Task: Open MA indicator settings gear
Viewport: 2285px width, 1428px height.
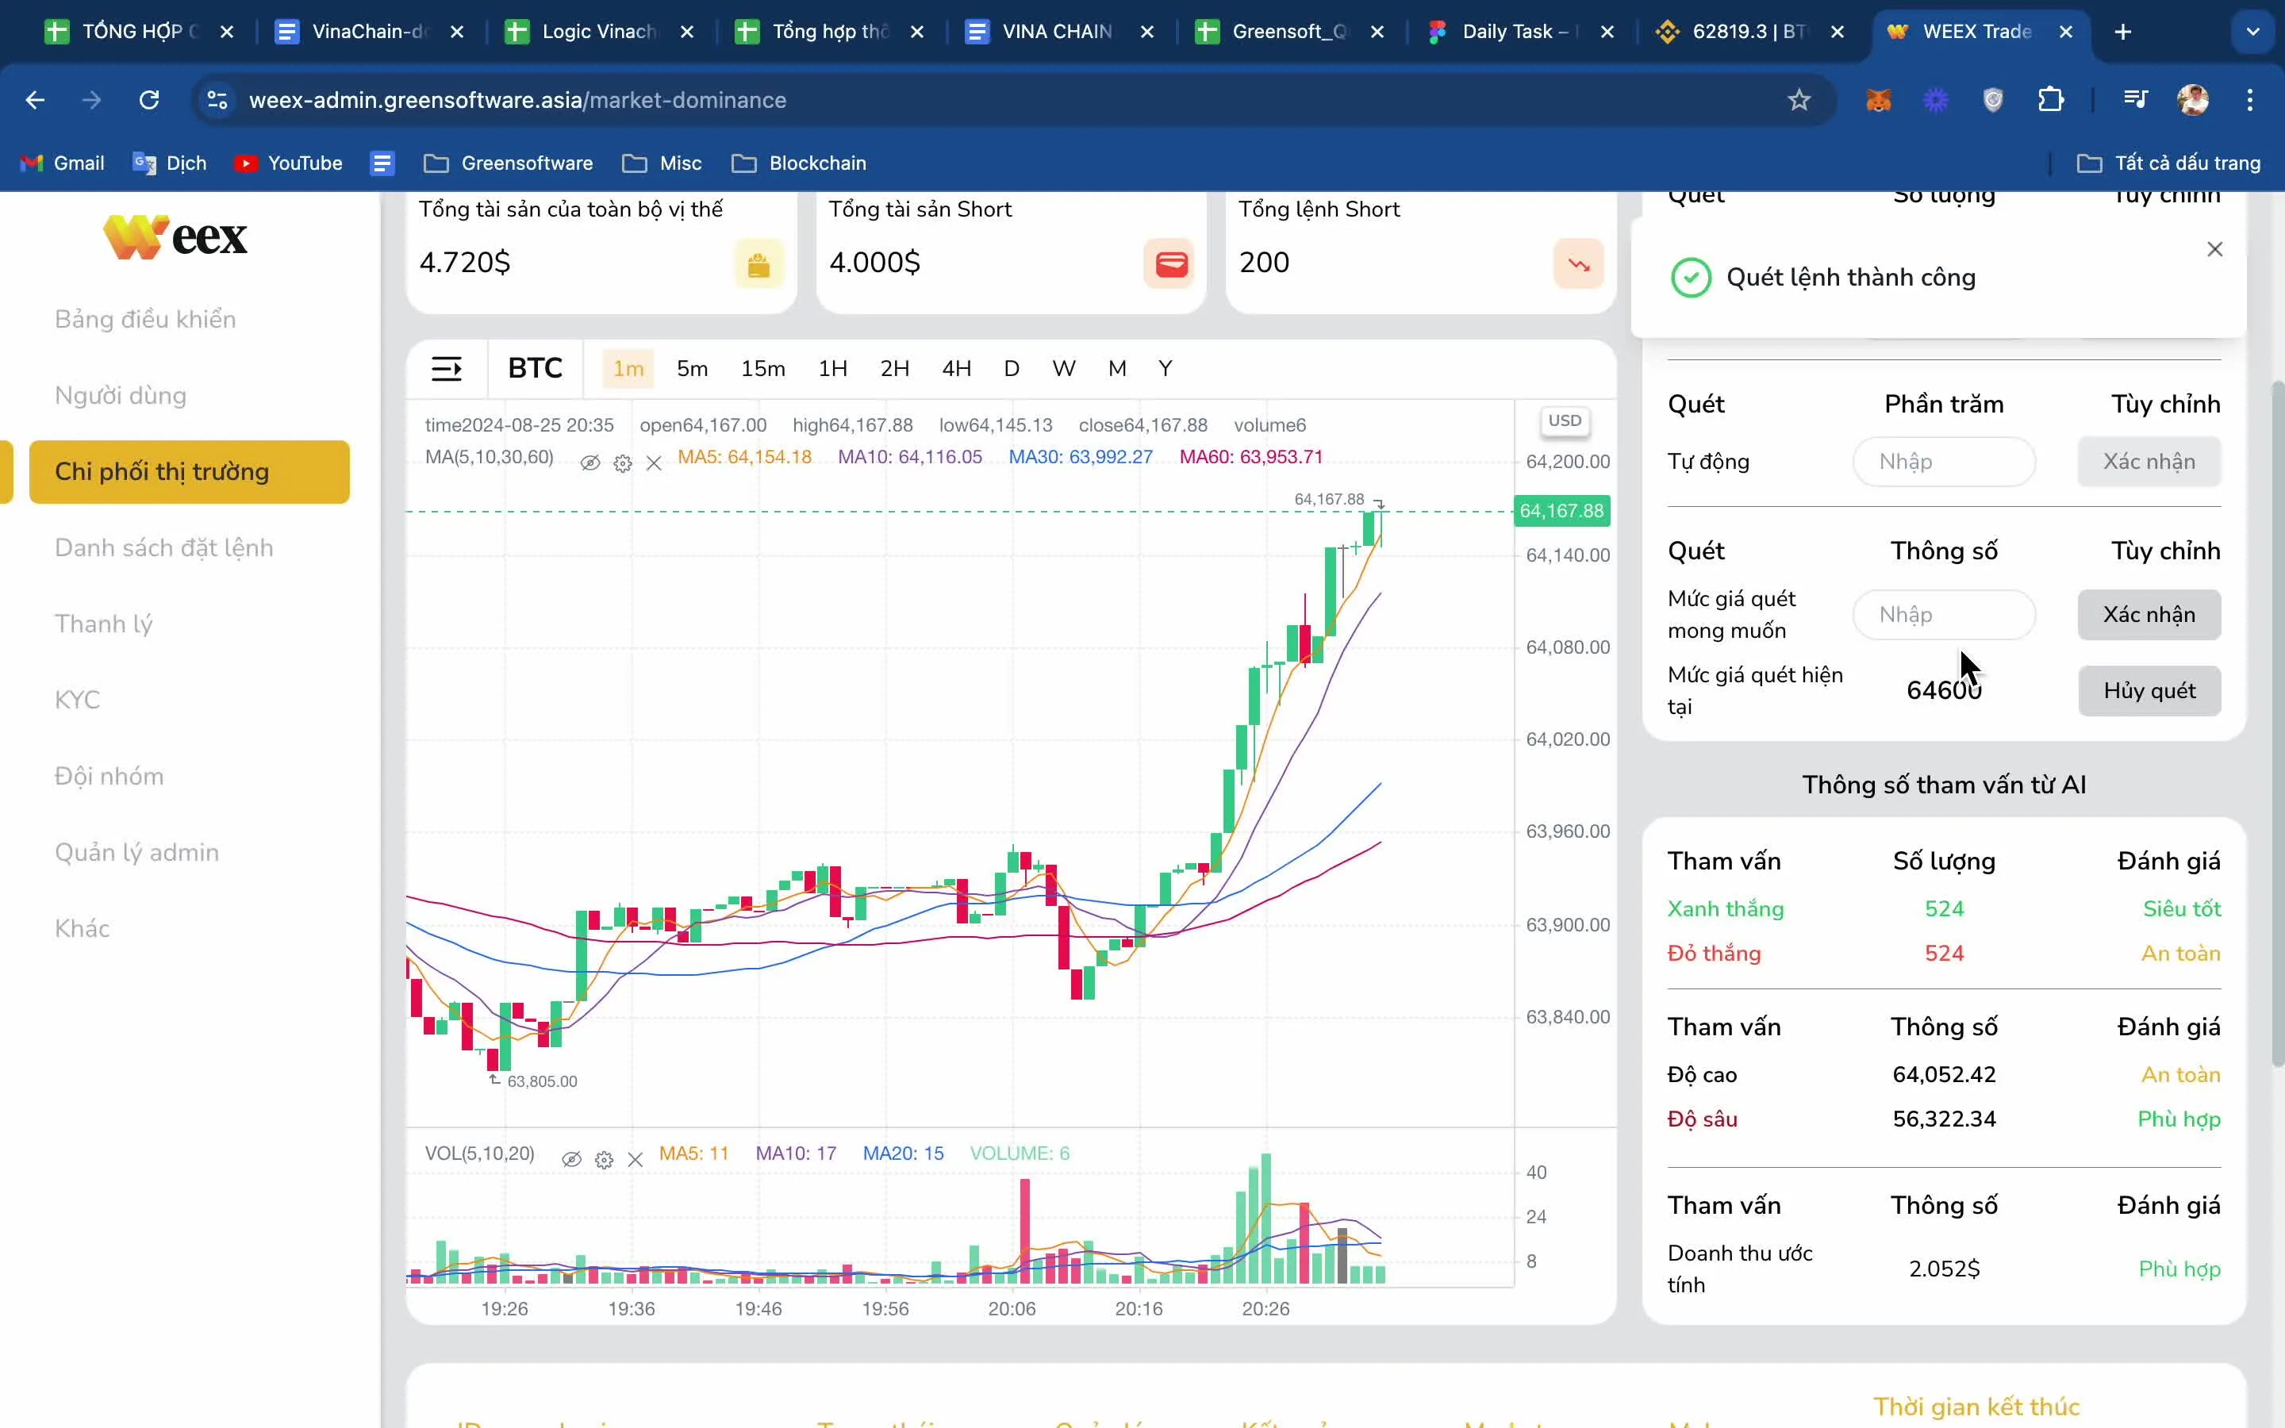Action: (x=622, y=463)
